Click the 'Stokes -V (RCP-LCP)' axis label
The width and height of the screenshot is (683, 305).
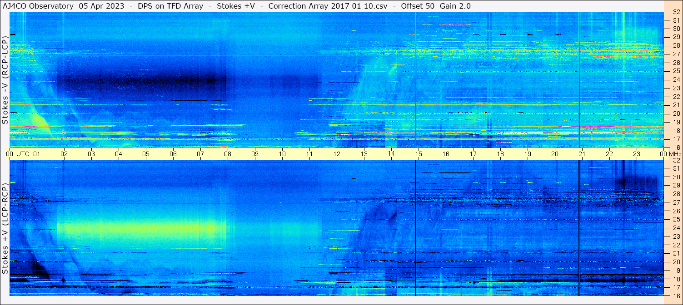point(5,81)
